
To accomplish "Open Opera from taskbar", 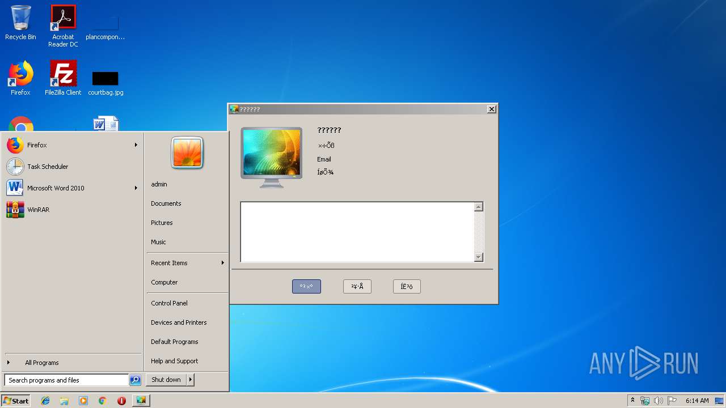I will [x=121, y=401].
